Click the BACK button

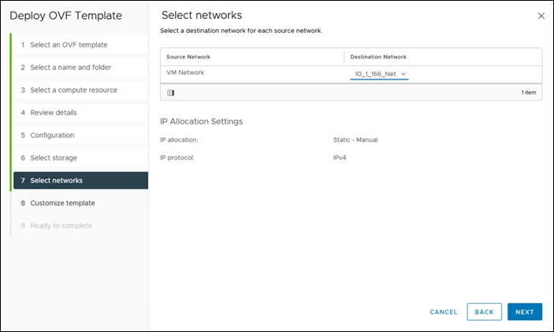point(484,312)
